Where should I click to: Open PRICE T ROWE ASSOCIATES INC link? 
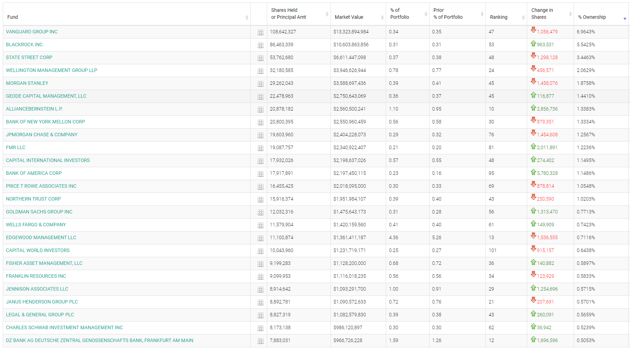(x=41, y=186)
